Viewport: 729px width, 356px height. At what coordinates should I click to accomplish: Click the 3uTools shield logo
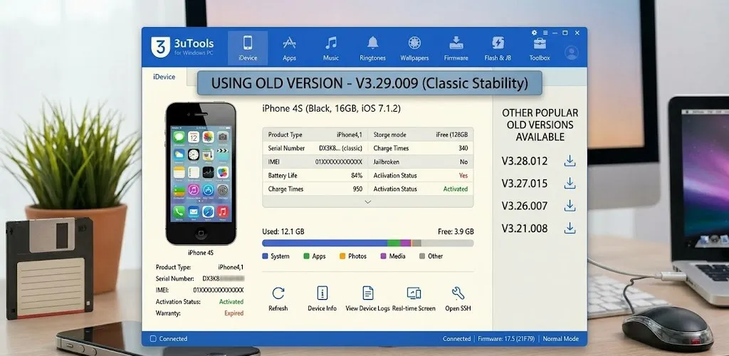point(160,48)
